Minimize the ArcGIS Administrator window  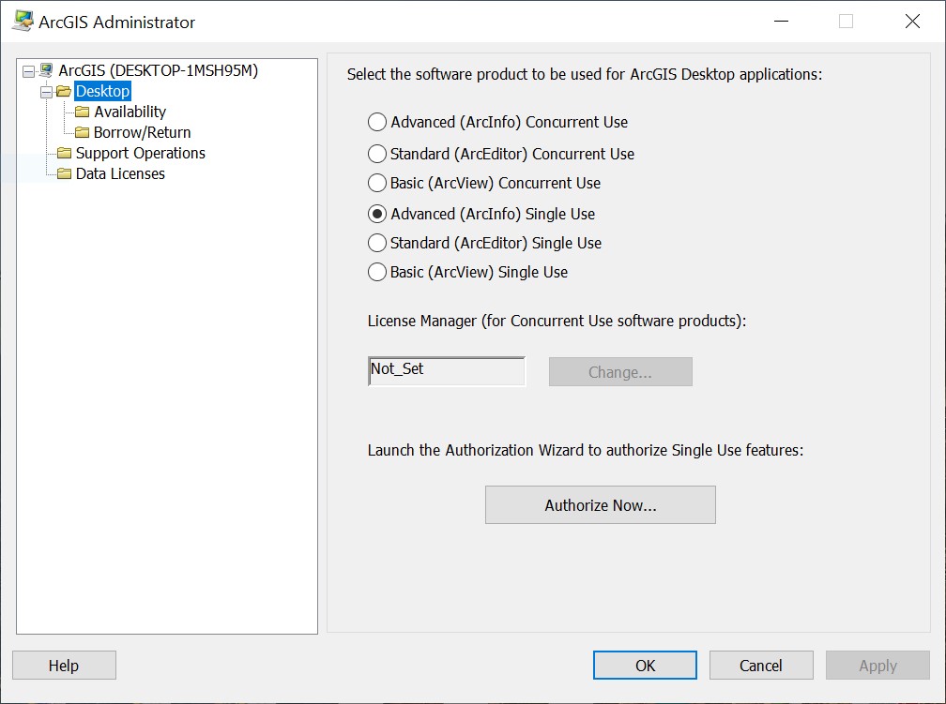[781, 22]
